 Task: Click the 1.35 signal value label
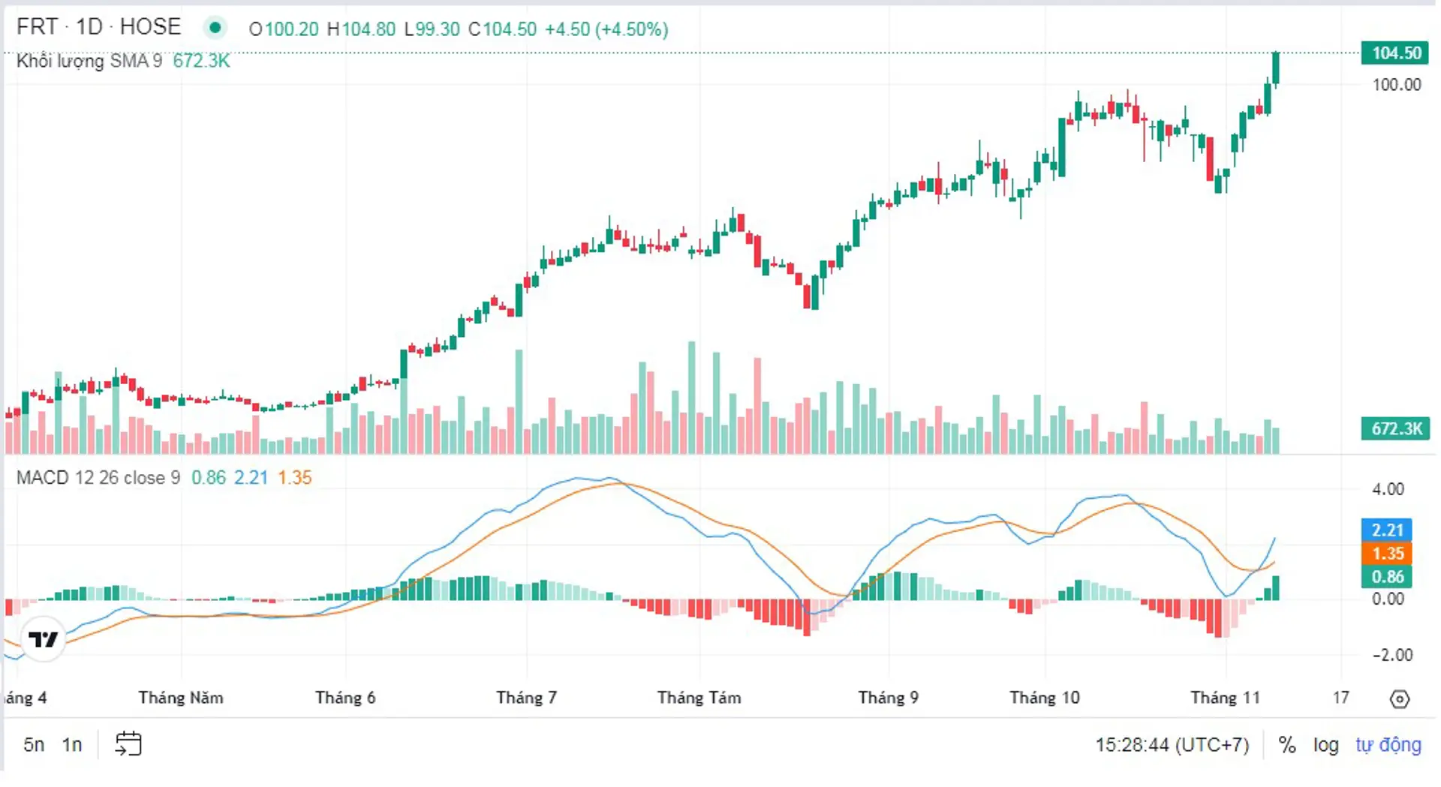(x=1387, y=554)
